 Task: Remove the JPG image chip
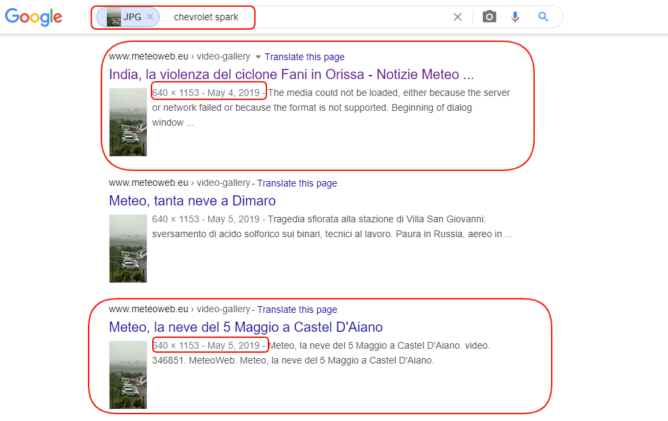point(150,17)
